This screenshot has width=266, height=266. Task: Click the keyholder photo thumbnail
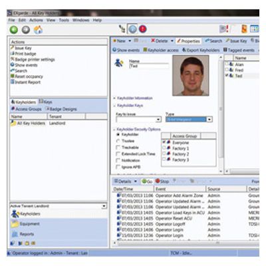(191, 75)
